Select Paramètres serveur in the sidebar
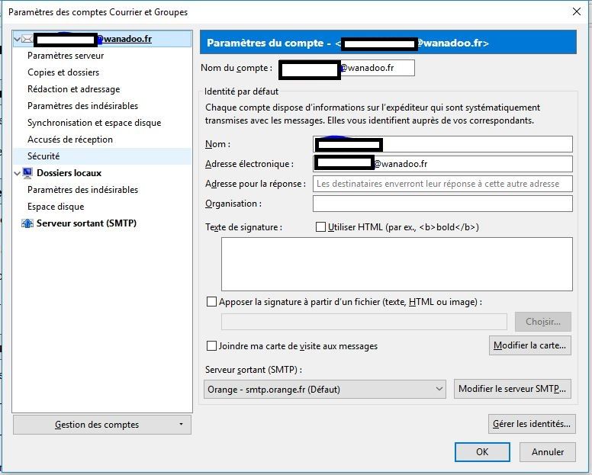 (x=66, y=56)
